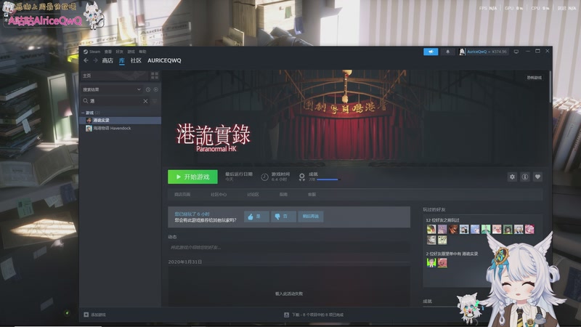
Task: Open the downloads status at the bottom
Action: pos(314,315)
